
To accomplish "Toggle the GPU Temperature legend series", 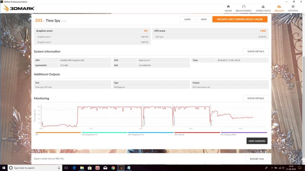I will 151,134.
